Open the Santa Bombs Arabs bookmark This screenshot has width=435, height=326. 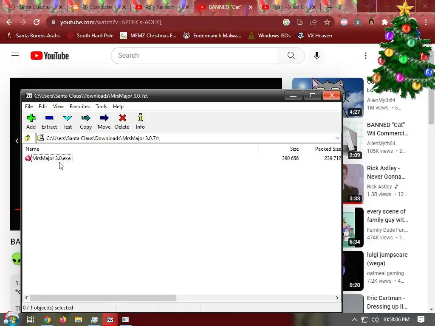coord(33,36)
